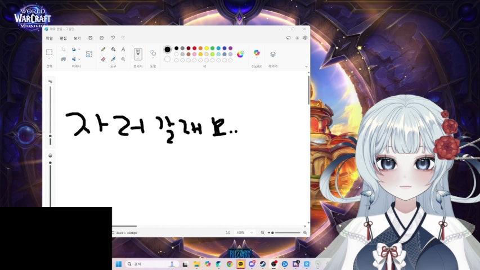The height and width of the screenshot is (270, 480).
Task: Click the Share icon
Action: coord(102,38)
